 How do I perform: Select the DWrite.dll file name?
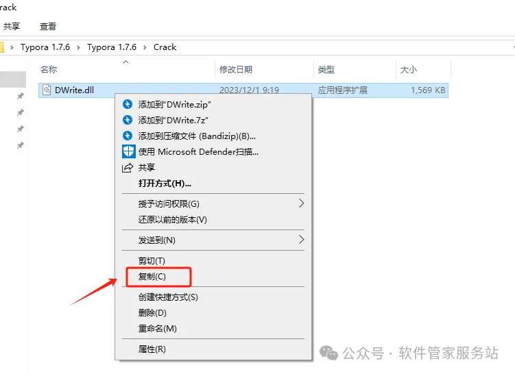pyautogui.click(x=74, y=90)
